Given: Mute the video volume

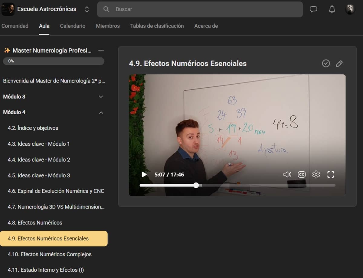Looking at the screenshot, I should (287, 174).
